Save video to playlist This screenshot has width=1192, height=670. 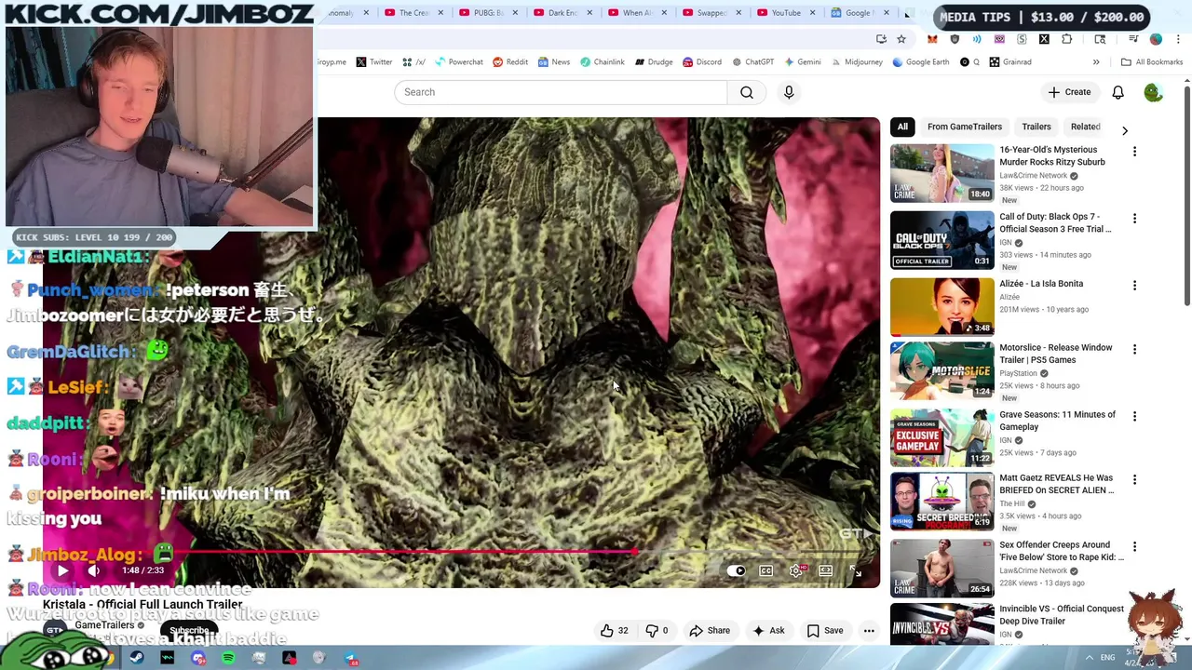coord(825,631)
